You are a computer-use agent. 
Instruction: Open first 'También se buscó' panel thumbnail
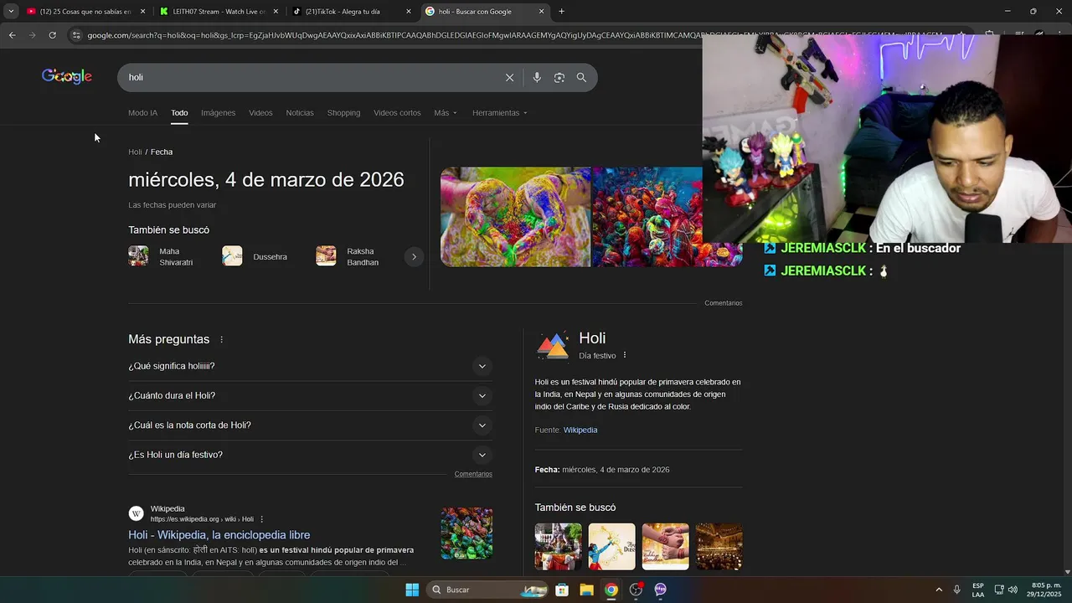tap(558, 546)
